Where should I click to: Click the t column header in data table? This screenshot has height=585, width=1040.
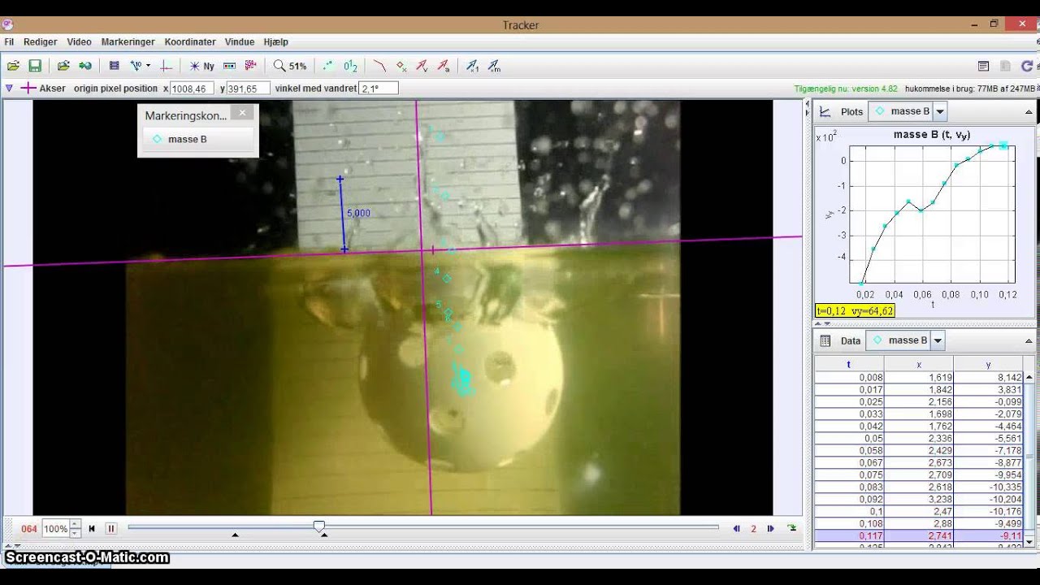tap(849, 365)
